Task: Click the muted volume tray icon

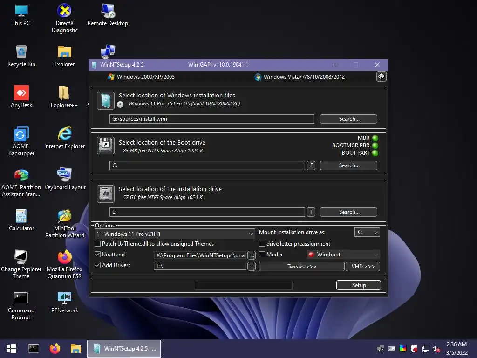Action: (436, 349)
